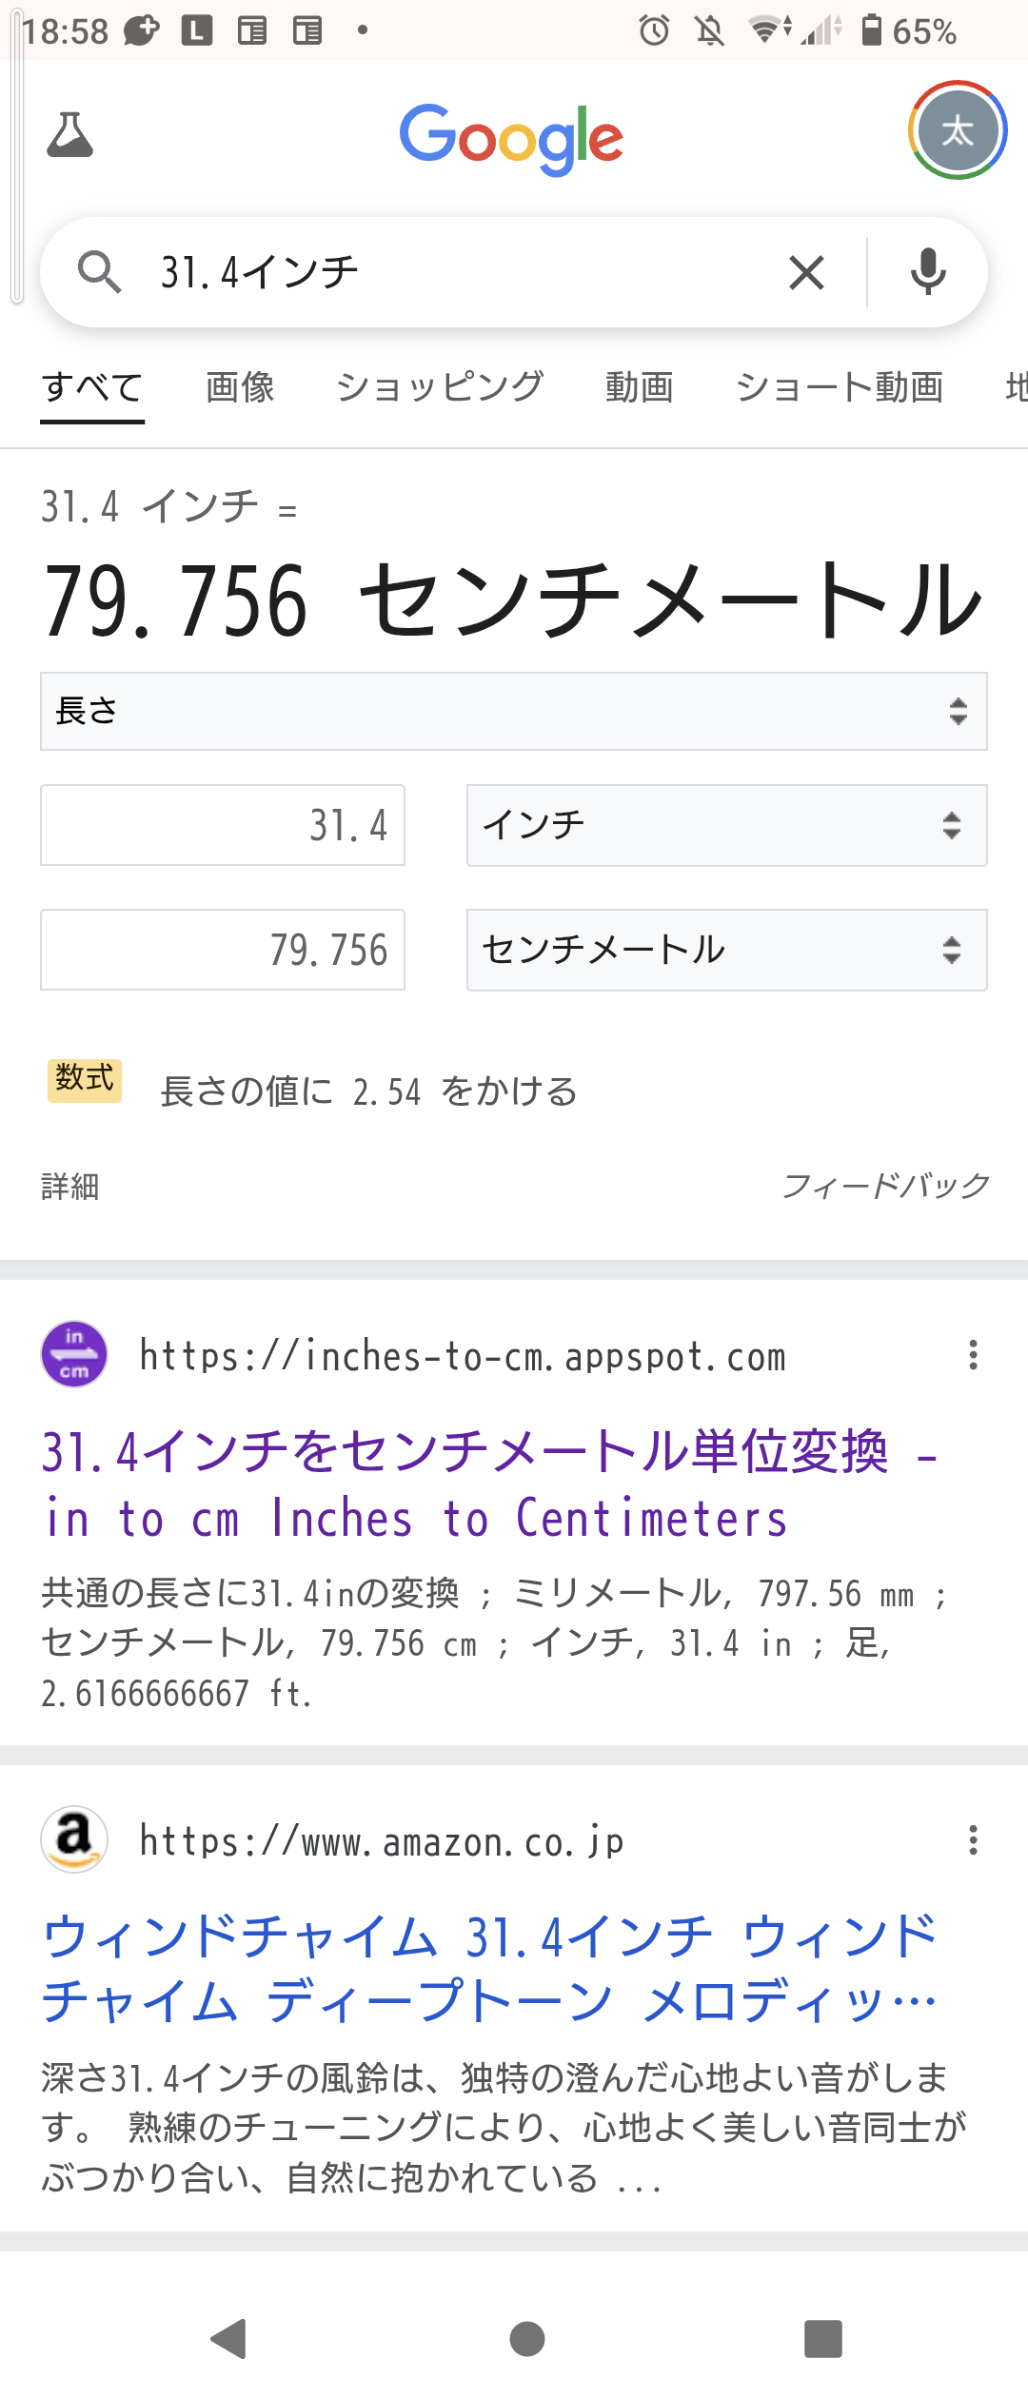
Task: Open more options for inches-to-cm result
Action: tap(973, 1355)
